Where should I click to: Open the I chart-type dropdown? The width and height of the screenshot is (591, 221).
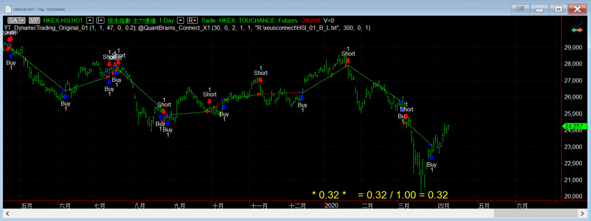pos(100,20)
